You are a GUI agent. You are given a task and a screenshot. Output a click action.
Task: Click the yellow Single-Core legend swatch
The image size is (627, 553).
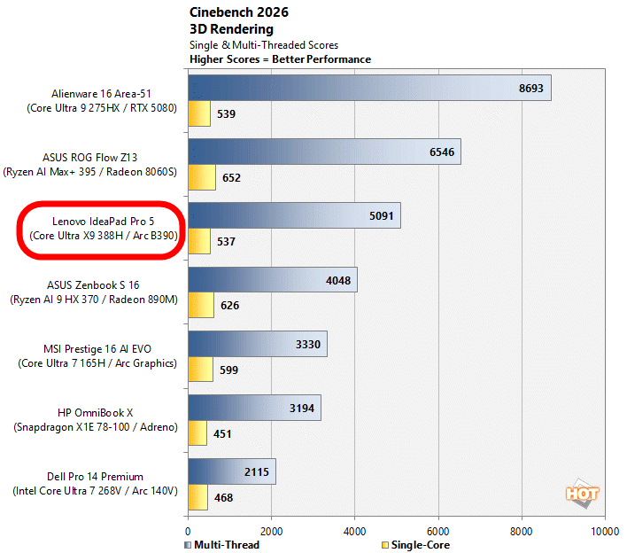coord(383,544)
